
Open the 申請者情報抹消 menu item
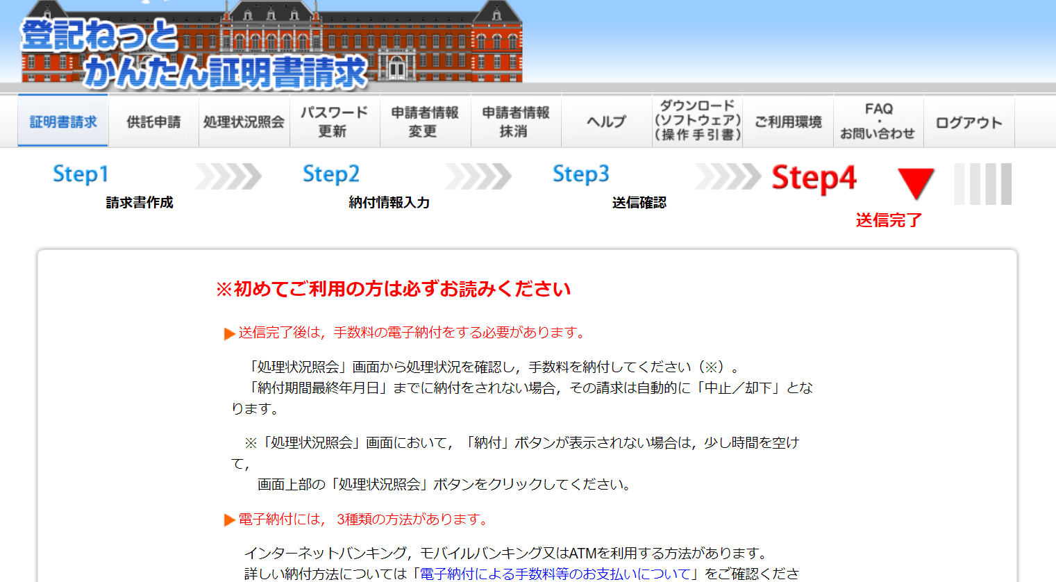[x=516, y=122]
